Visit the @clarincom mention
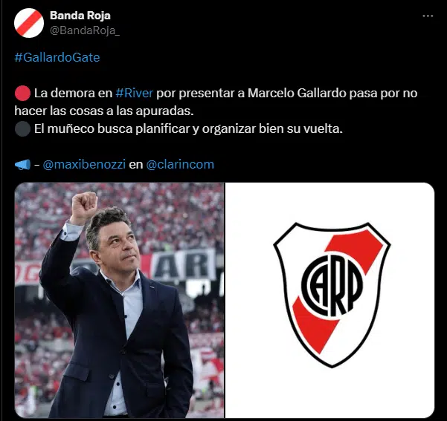The height and width of the screenshot is (421, 447). [x=180, y=165]
